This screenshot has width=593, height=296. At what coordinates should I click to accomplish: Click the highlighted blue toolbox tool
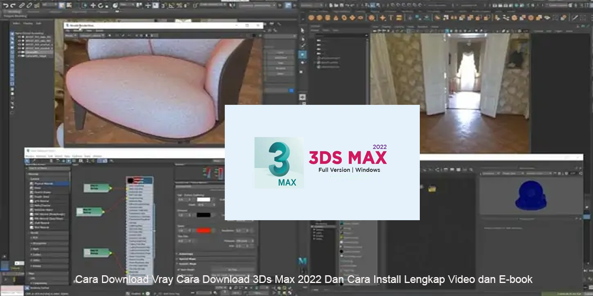(x=302, y=54)
